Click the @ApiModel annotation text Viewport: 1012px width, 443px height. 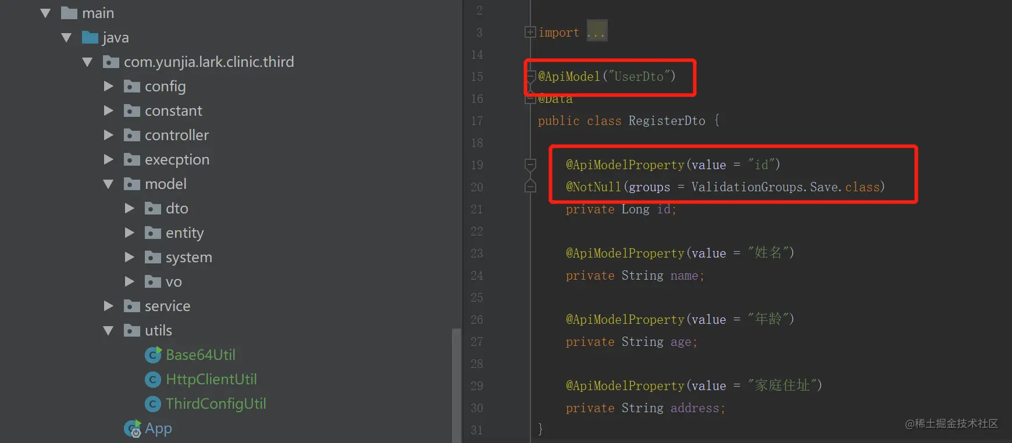[x=569, y=77]
